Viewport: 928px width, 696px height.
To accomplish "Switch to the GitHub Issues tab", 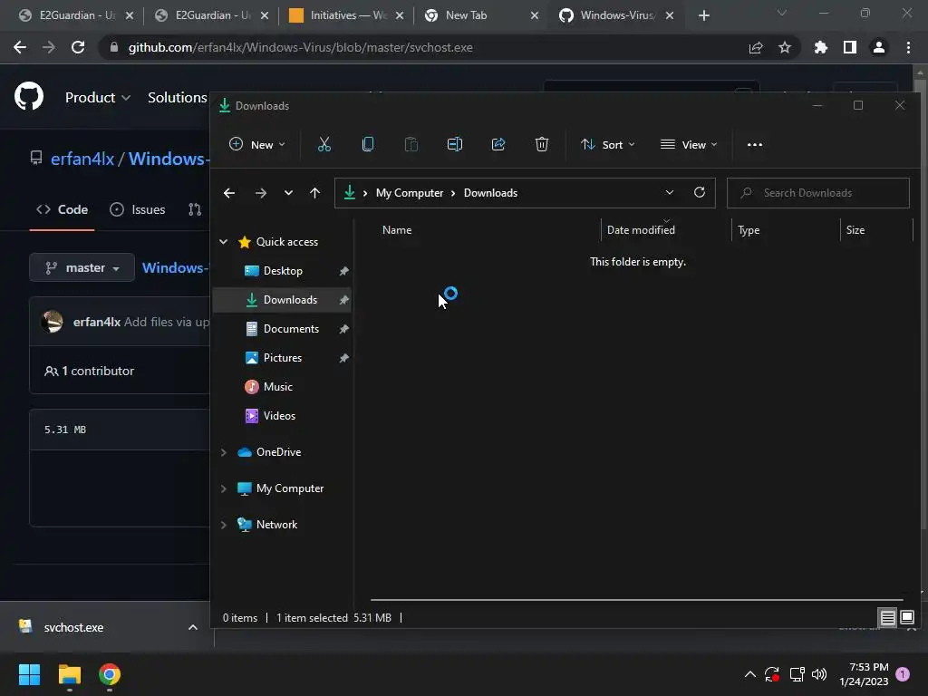I will pos(138,209).
